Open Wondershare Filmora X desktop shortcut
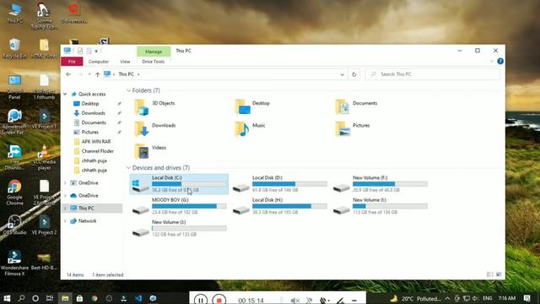The width and height of the screenshot is (540, 304). click(x=14, y=263)
